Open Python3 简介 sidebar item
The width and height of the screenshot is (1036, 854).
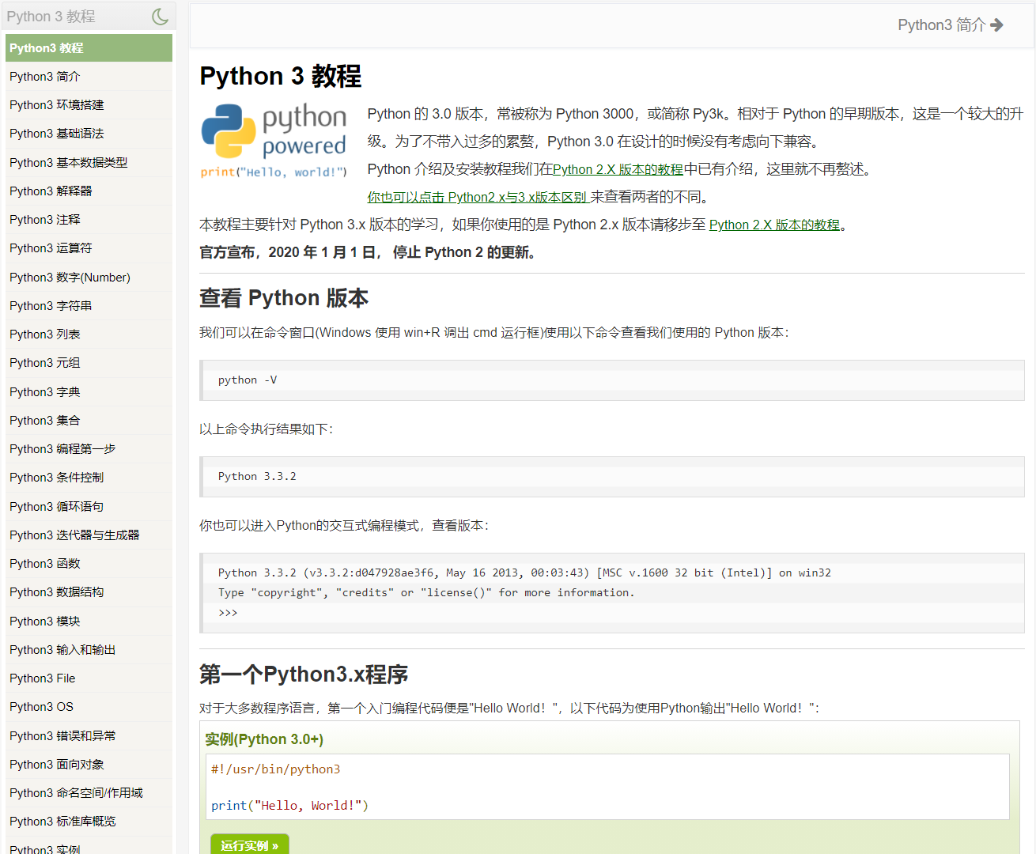point(89,77)
